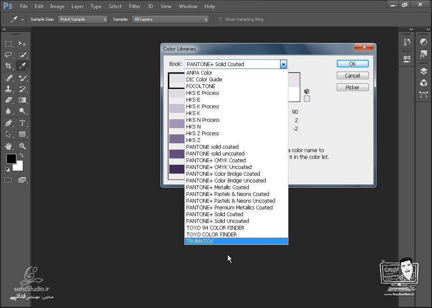
Task: Open the Styles panel icon
Action: click(424, 54)
